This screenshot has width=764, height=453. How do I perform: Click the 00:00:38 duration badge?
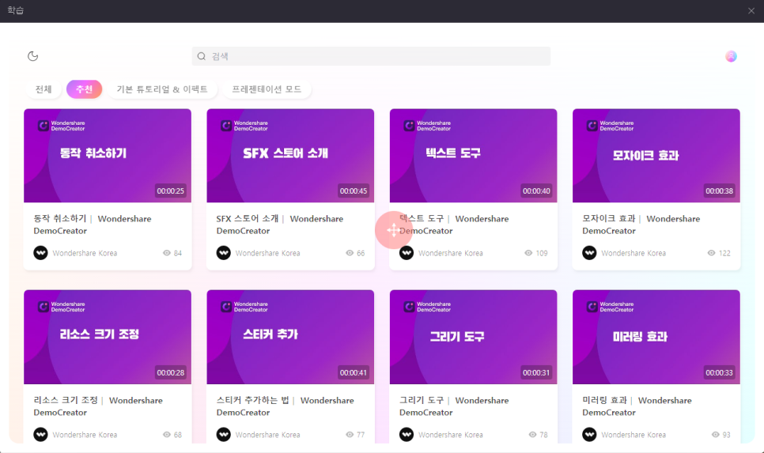coord(719,191)
